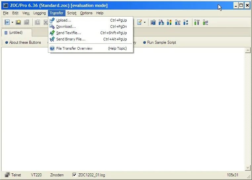Open the Help menu

pyautogui.click(x=100, y=13)
